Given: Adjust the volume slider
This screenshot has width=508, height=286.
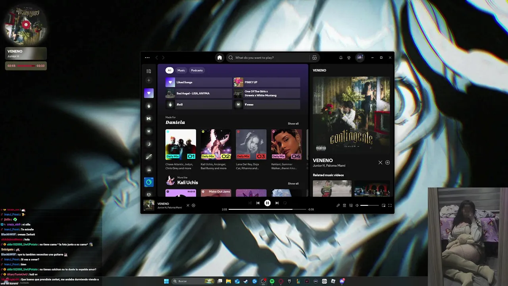Looking at the screenshot, I should coord(369,205).
